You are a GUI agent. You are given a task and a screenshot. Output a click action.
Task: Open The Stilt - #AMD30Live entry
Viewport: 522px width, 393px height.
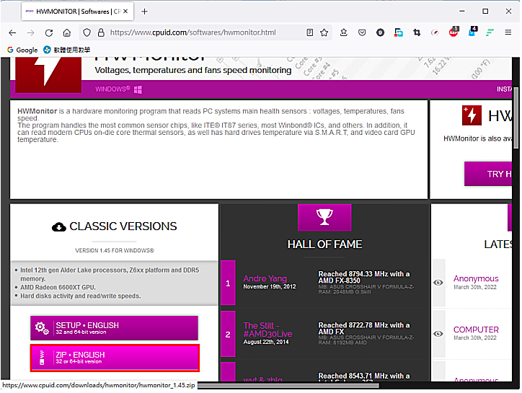click(267, 330)
